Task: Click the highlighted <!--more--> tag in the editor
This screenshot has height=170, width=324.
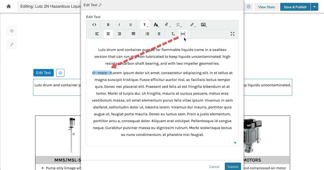Action: [102, 73]
